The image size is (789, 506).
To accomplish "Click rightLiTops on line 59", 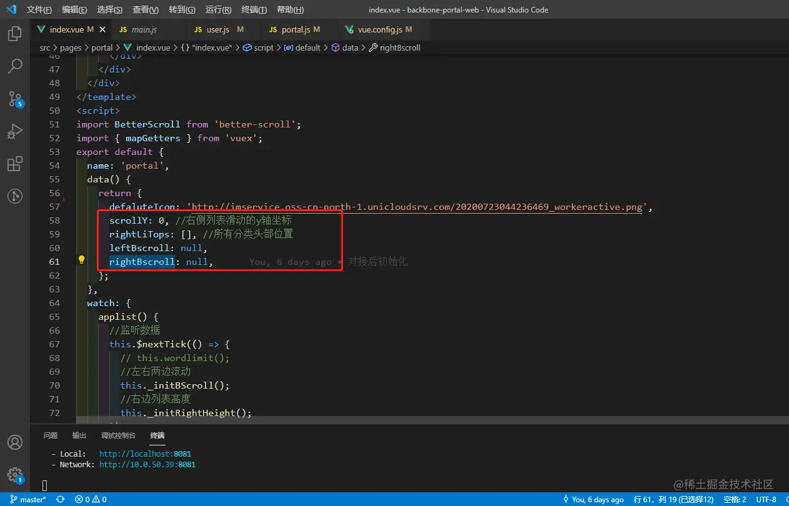I will 139,234.
